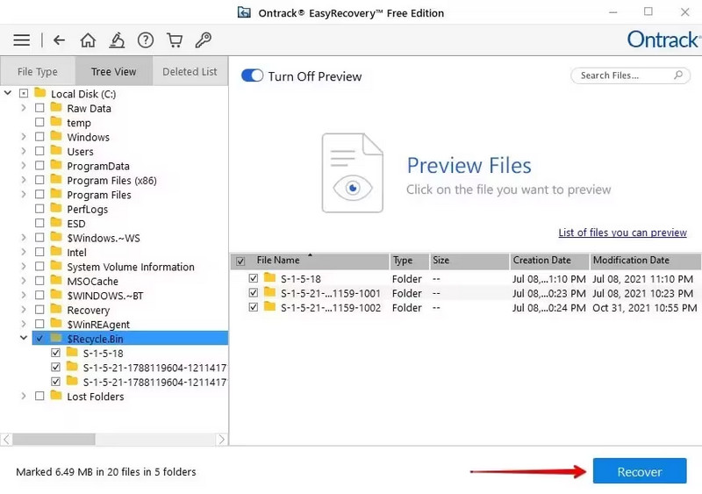Uncheck S-1-5-21-...1159-1001 in the file list
Screen dimensions: 702x494
pyautogui.click(x=254, y=292)
